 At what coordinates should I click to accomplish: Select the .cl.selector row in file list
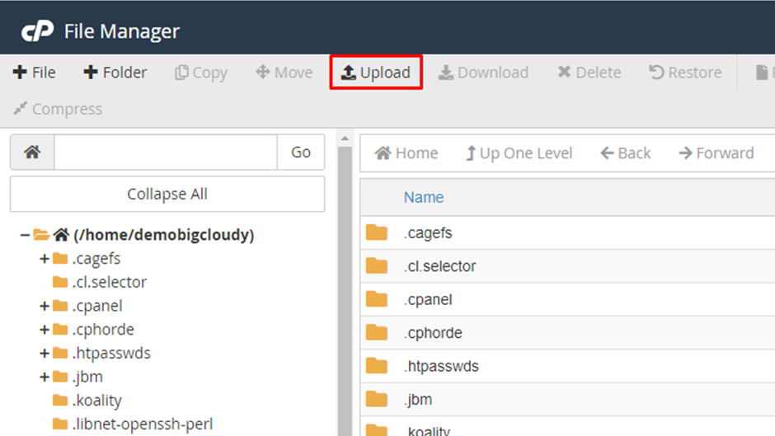pos(567,266)
